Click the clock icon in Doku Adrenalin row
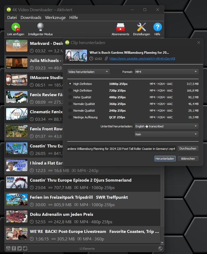This screenshot has width=207, height=254. click(x=32, y=222)
